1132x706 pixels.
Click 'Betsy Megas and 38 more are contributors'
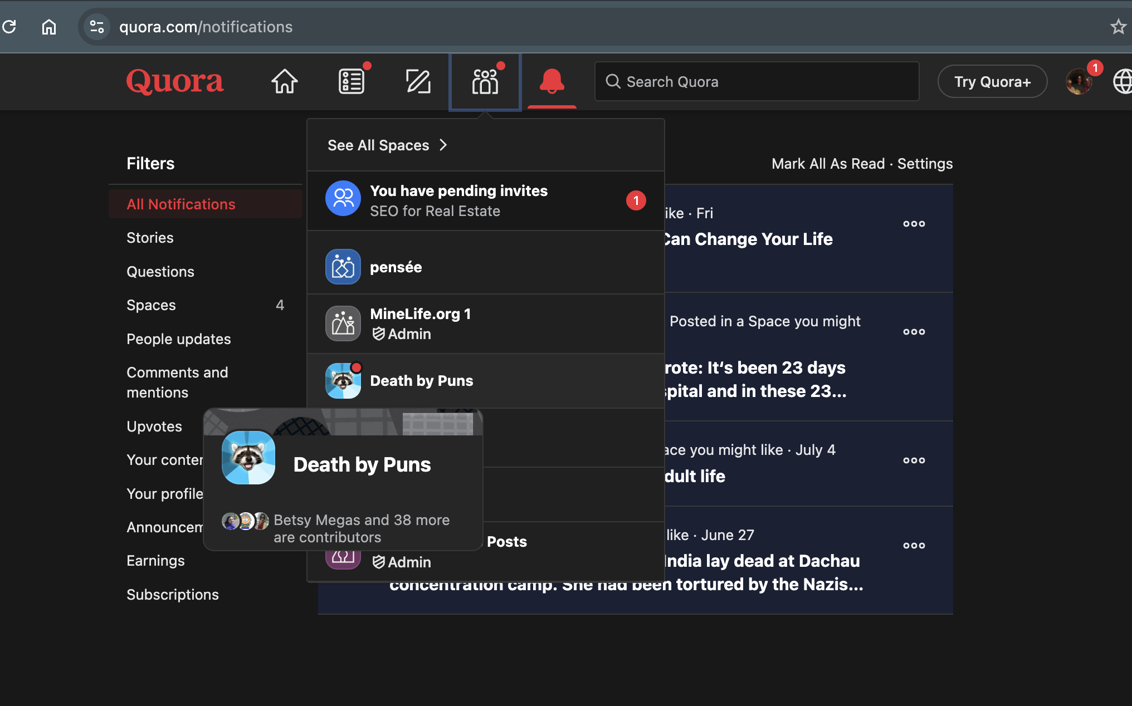point(362,528)
